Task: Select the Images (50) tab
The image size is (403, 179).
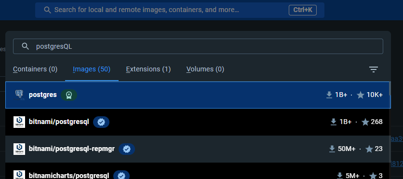Action: click(x=92, y=69)
